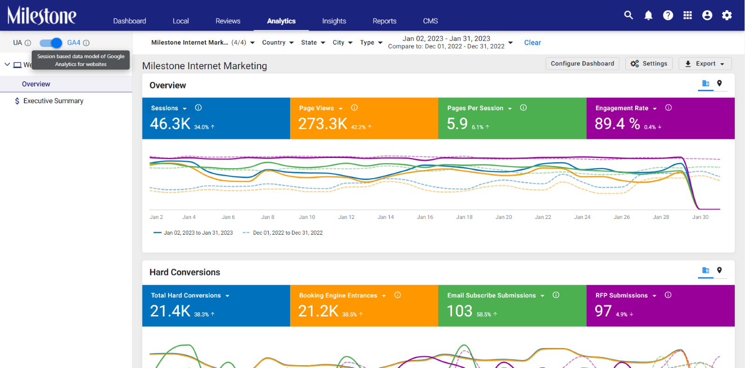Open the Milestone Internet Mark... location dropdown
The height and width of the screenshot is (368, 745).
pos(203,43)
